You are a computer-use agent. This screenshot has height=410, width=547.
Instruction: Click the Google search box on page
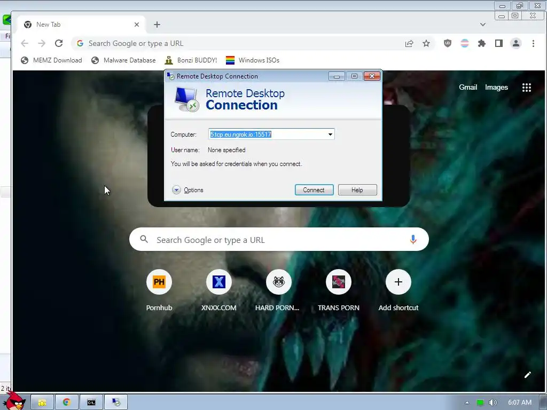click(279, 240)
